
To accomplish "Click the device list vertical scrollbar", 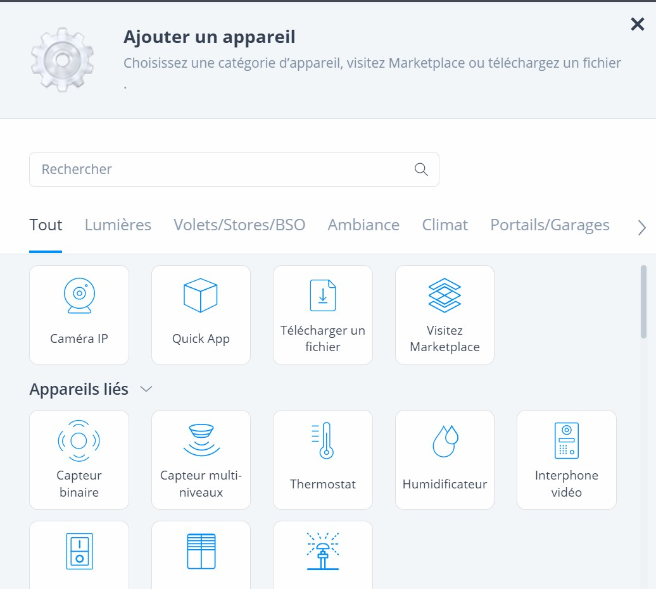I will 643,301.
